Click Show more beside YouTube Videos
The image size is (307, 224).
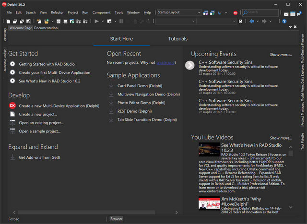pyautogui.click(x=280, y=138)
